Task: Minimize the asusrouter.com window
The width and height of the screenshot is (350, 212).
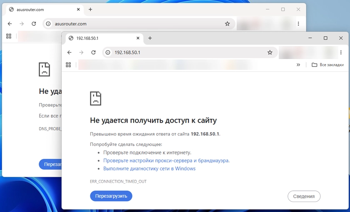Action: tap(267, 9)
